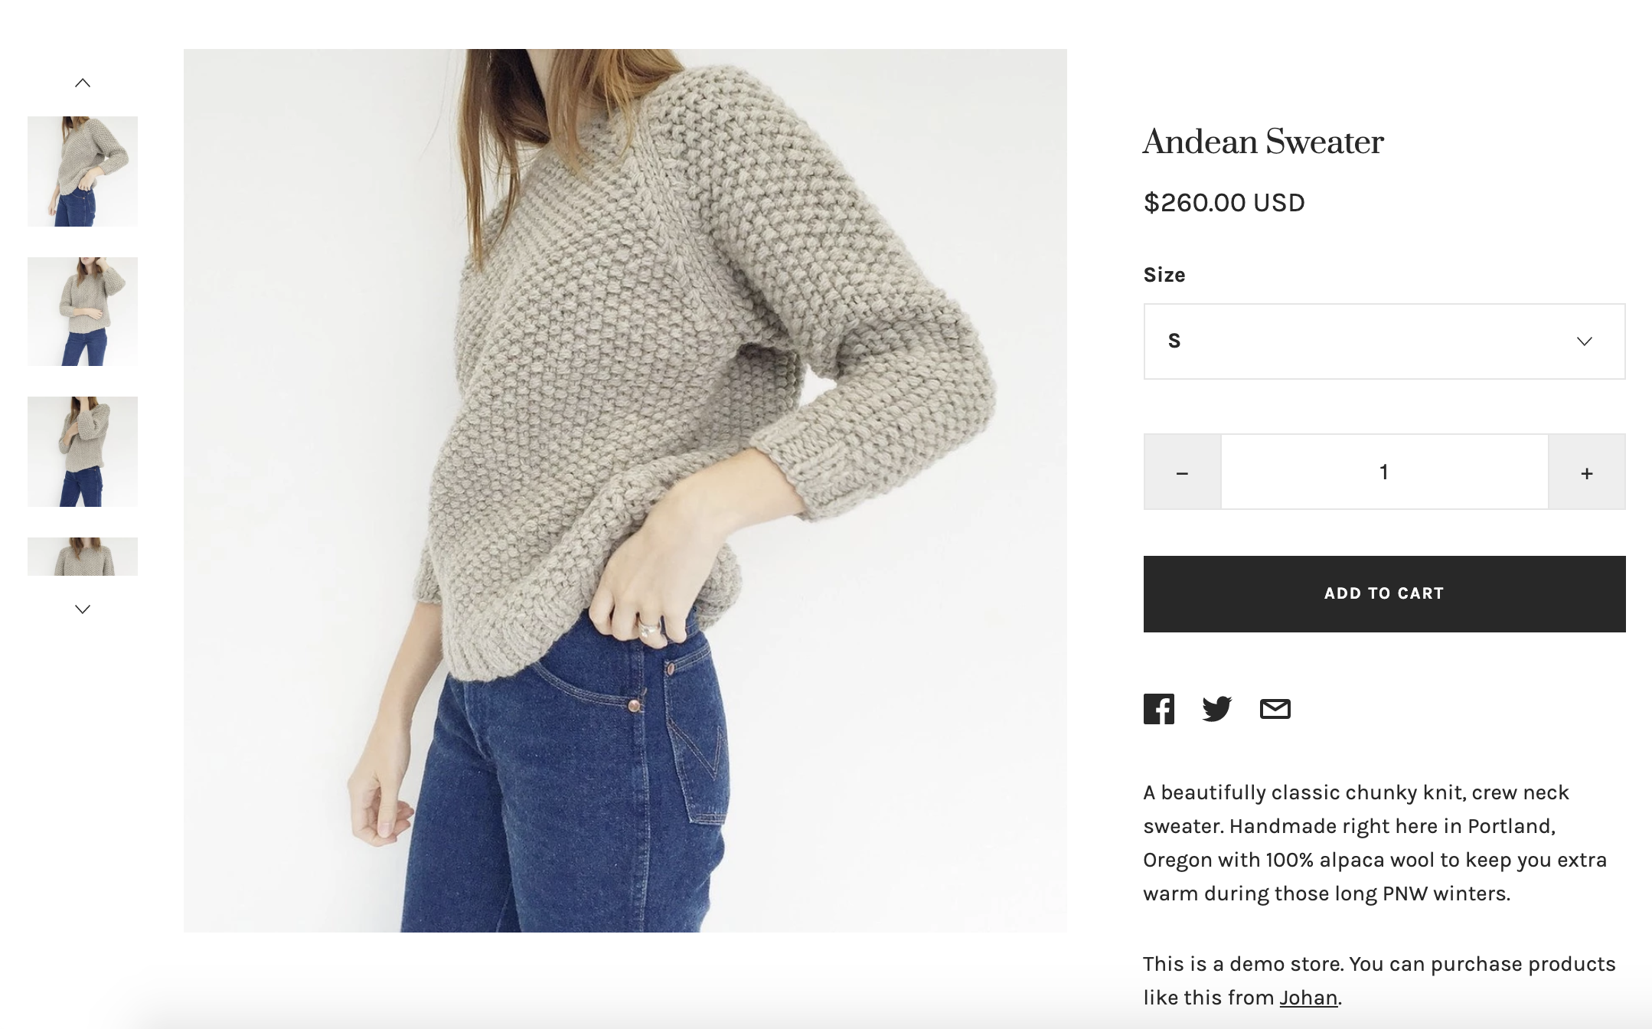Share the product via the email icon
1652x1029 pixels.
coord(1275,709)
